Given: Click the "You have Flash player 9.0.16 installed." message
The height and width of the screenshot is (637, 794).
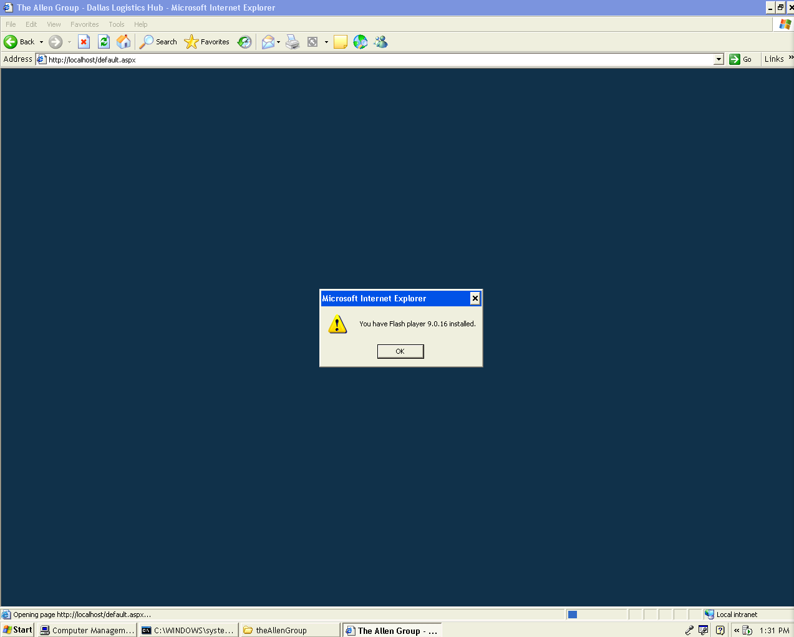Looking at the screenshot, I should click(417, 324).
